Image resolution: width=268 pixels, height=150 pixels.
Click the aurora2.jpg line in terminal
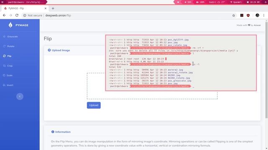(146, 70)
